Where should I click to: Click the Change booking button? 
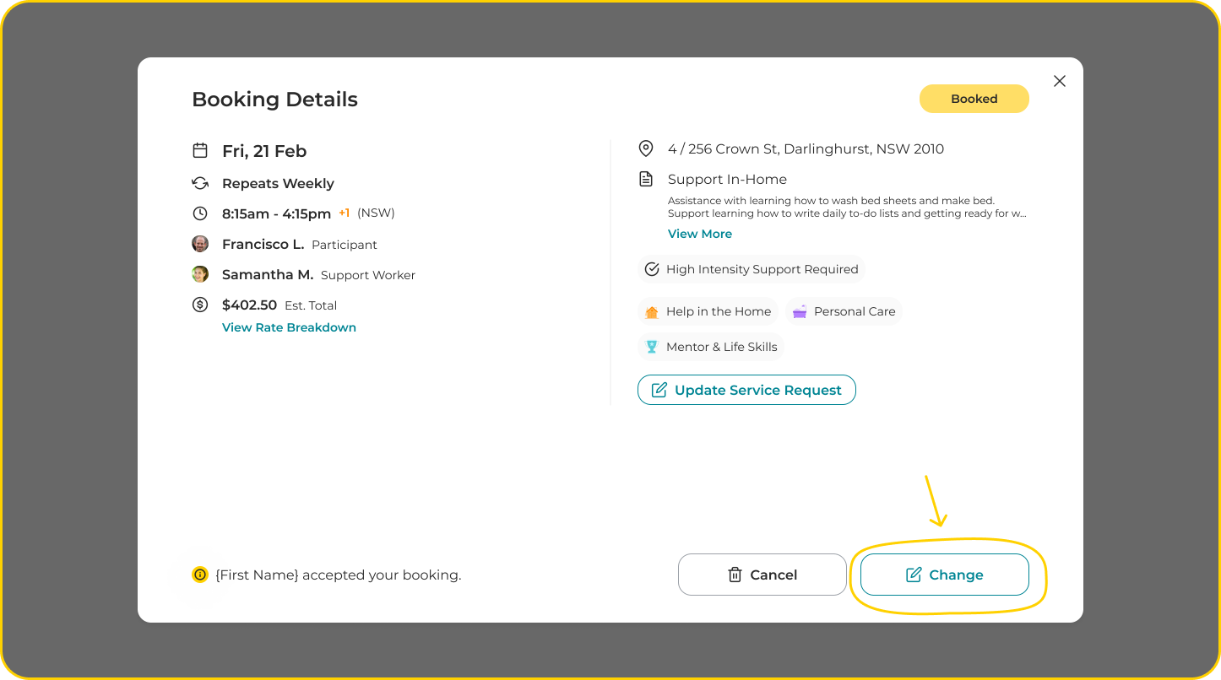(944, 575)
